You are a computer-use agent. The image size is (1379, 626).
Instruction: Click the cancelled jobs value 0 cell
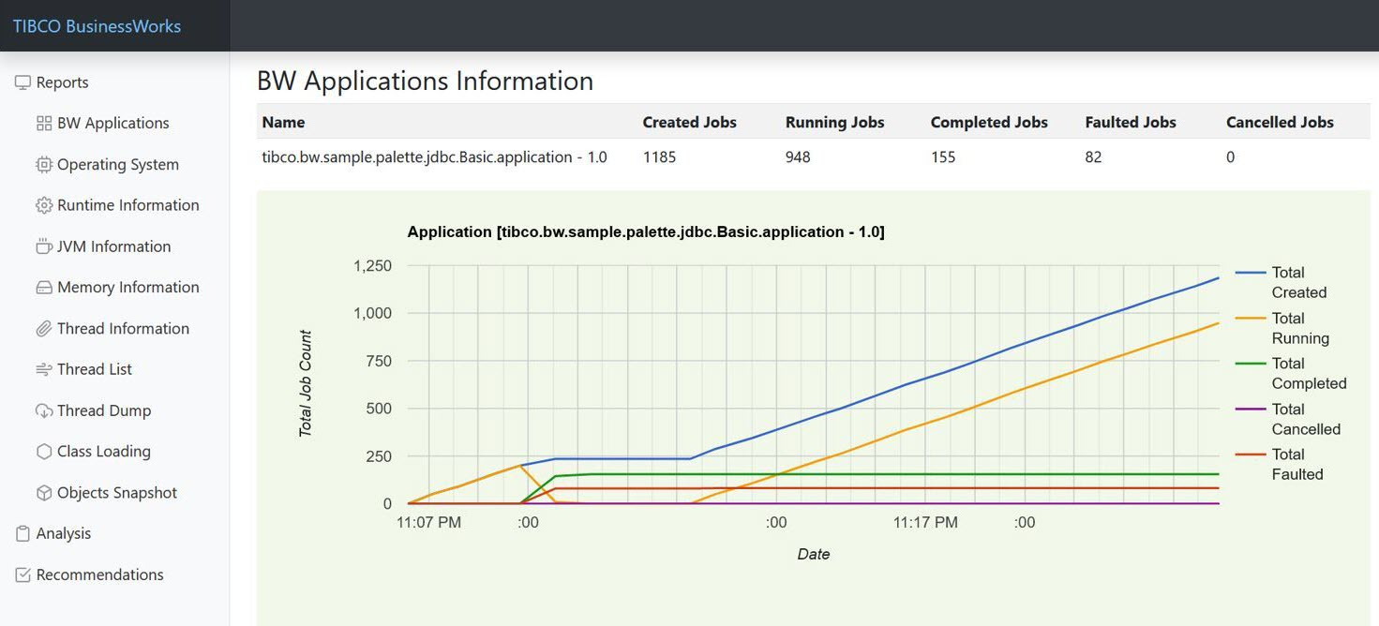1230,157
